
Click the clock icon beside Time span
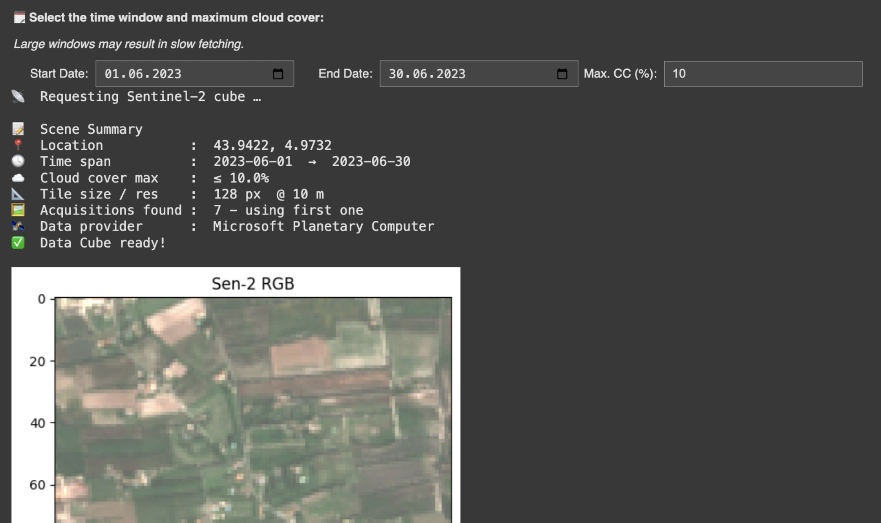(18, 161)
